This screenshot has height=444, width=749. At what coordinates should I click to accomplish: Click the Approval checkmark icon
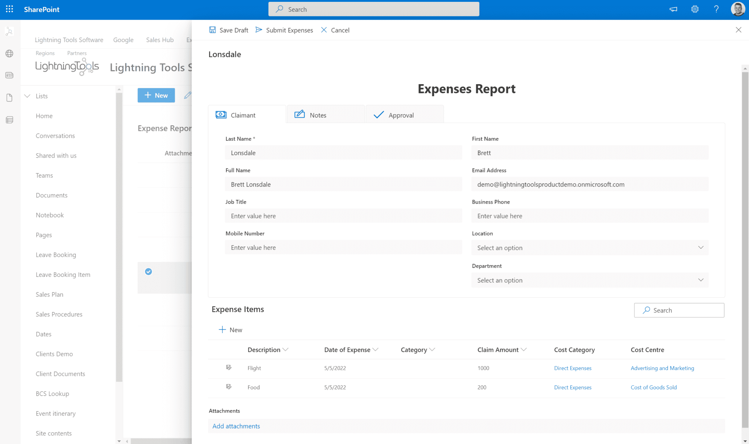click(x=379, y=114)
